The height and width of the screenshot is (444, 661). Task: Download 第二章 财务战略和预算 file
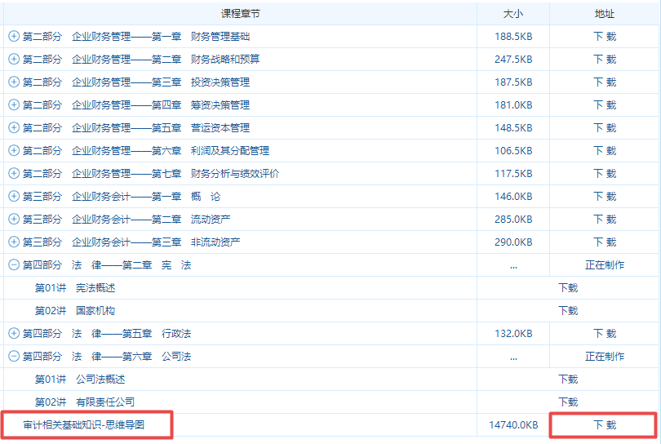tap(605, 60)
